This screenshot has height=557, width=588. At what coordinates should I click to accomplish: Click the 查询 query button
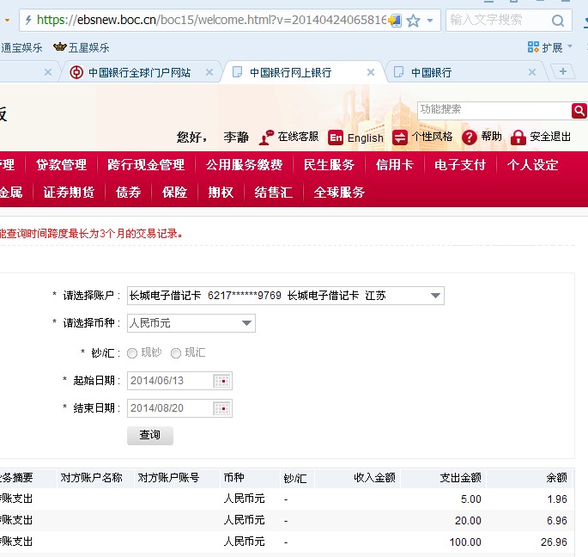[x=150, y=435]
